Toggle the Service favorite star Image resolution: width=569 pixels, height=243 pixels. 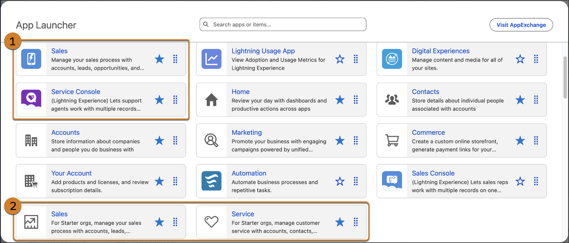click(340, 222)
